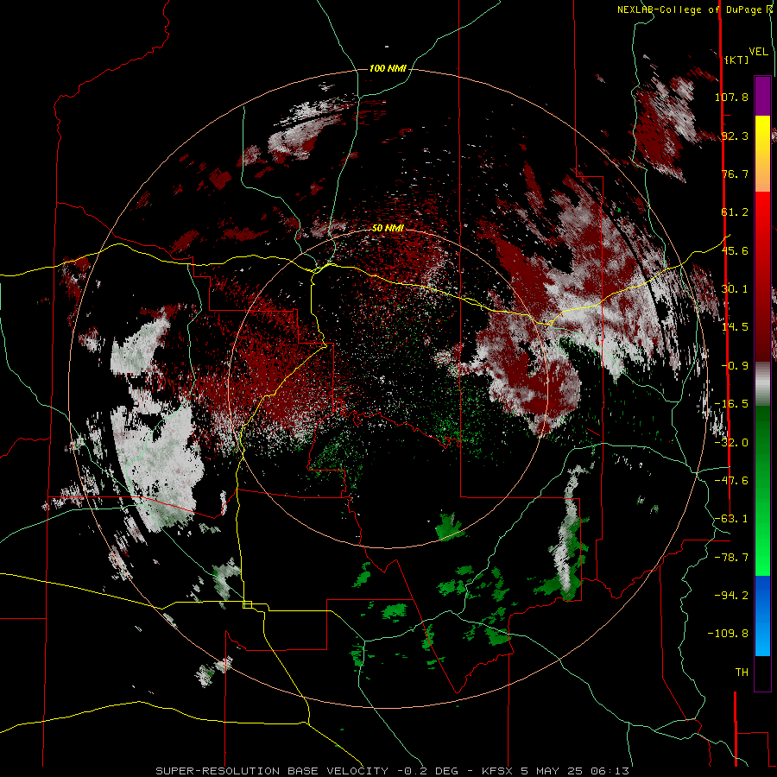Click the TH threshold label
777x777 pixels.
742,673
